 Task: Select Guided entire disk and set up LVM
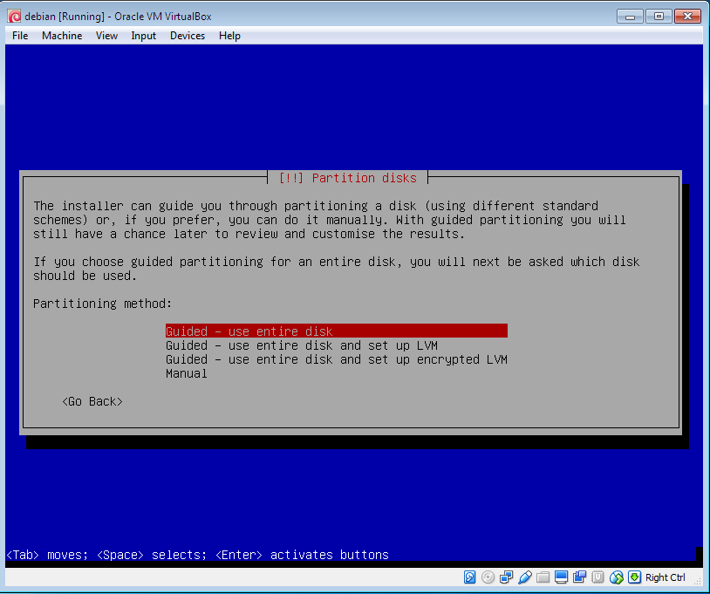coord(302,345)
